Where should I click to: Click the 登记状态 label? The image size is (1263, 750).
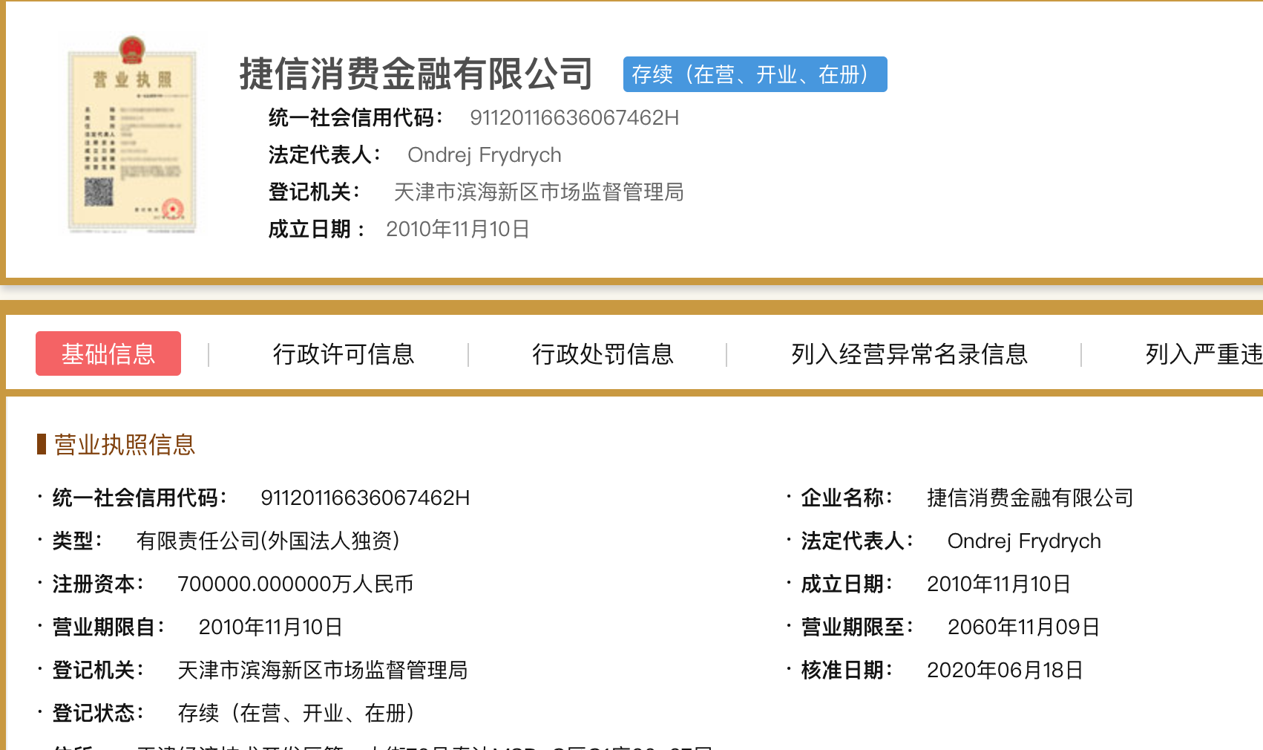click(97, 713)
